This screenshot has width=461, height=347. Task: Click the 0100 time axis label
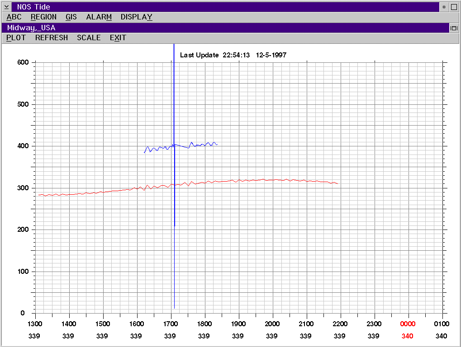[442, 324]
